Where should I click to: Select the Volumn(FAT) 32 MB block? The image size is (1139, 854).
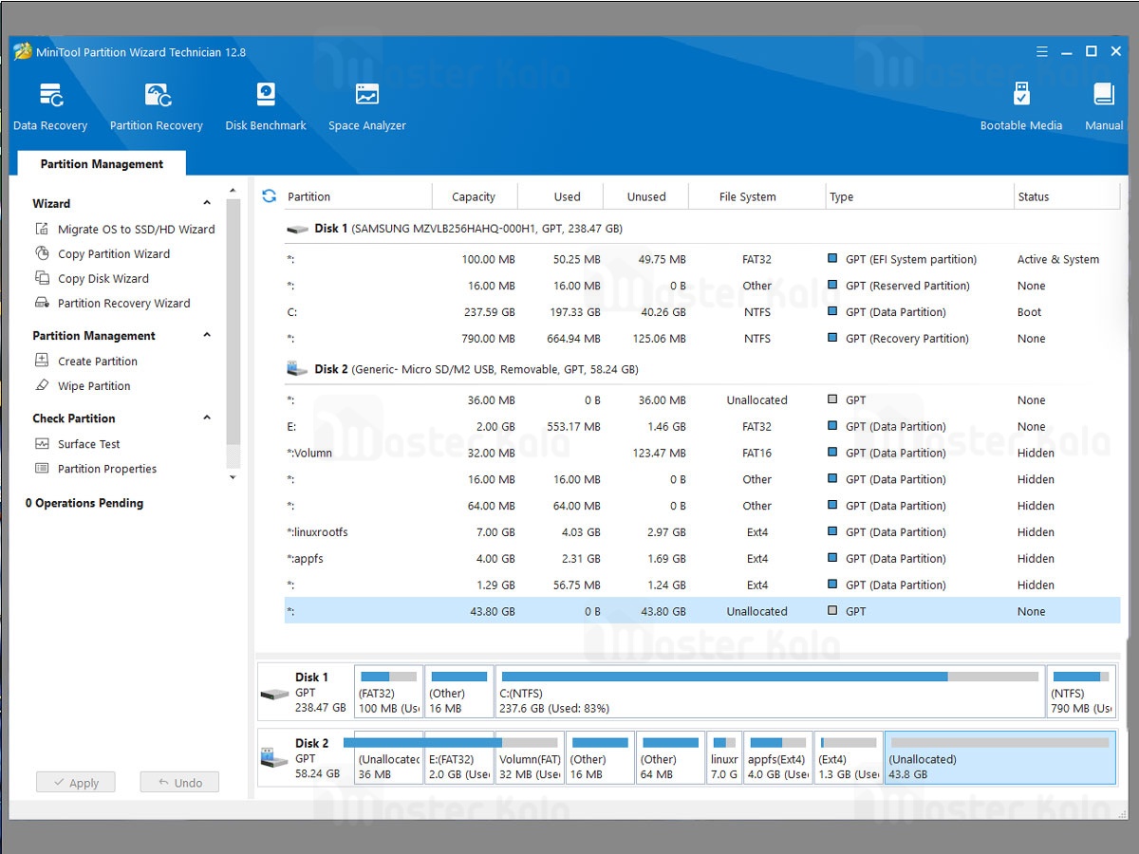click(530, 757)
